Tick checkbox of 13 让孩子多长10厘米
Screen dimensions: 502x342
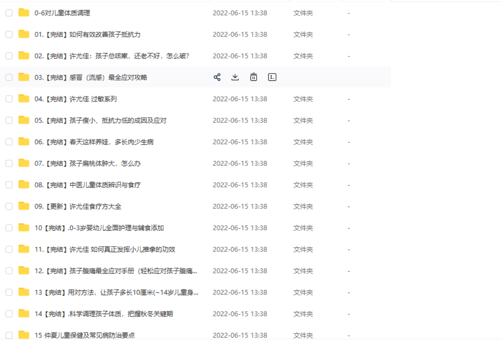tap(9, 292)
